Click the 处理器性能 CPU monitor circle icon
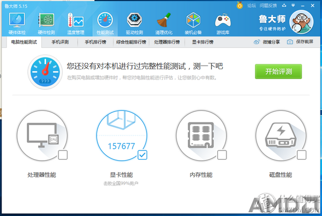This screenshot has width=322, height=216. pyautogui.click(x=42, y=135)
